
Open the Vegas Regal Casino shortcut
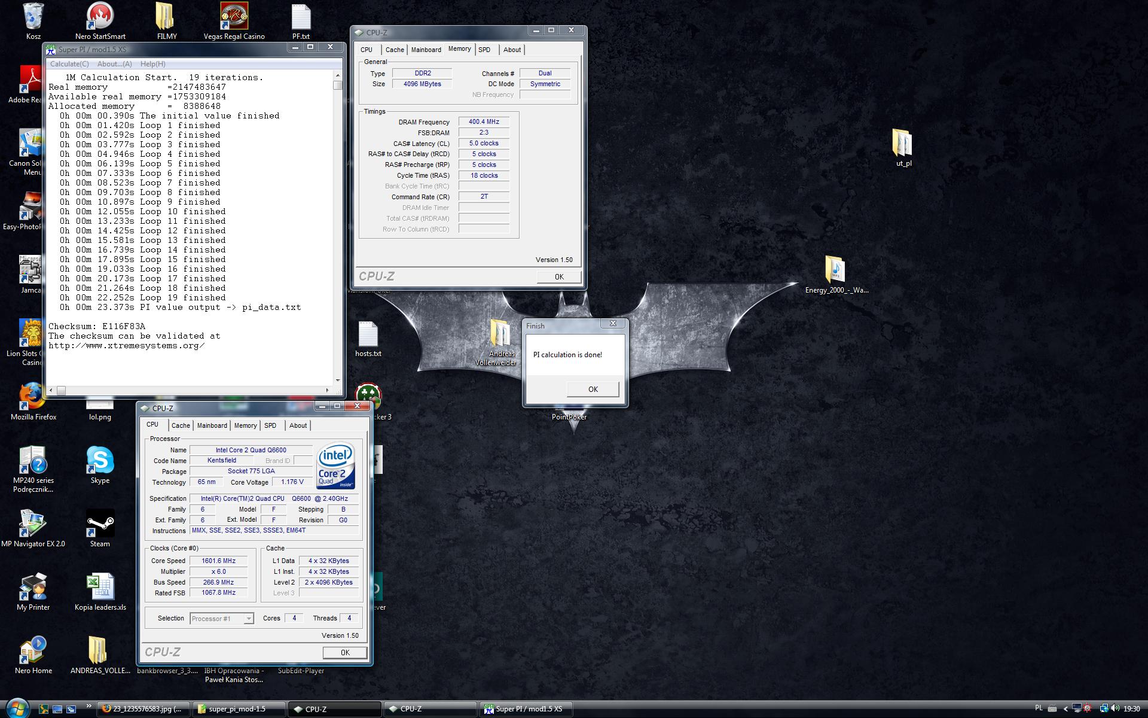pyautogui.click(x=234, y=17)
